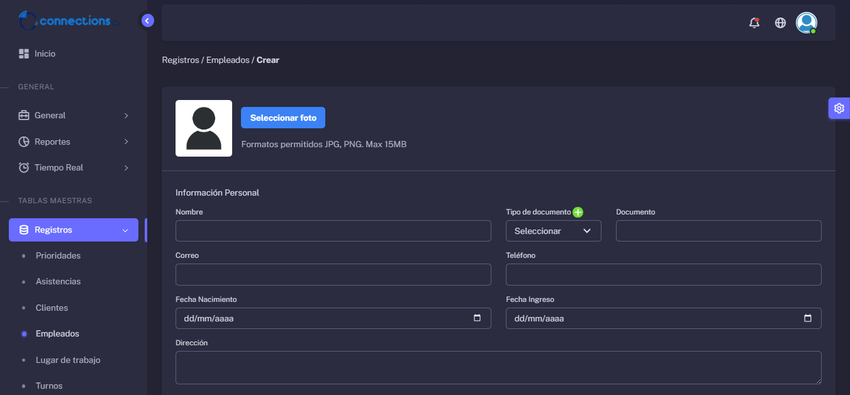Open the notifications bell

(754, 23)
